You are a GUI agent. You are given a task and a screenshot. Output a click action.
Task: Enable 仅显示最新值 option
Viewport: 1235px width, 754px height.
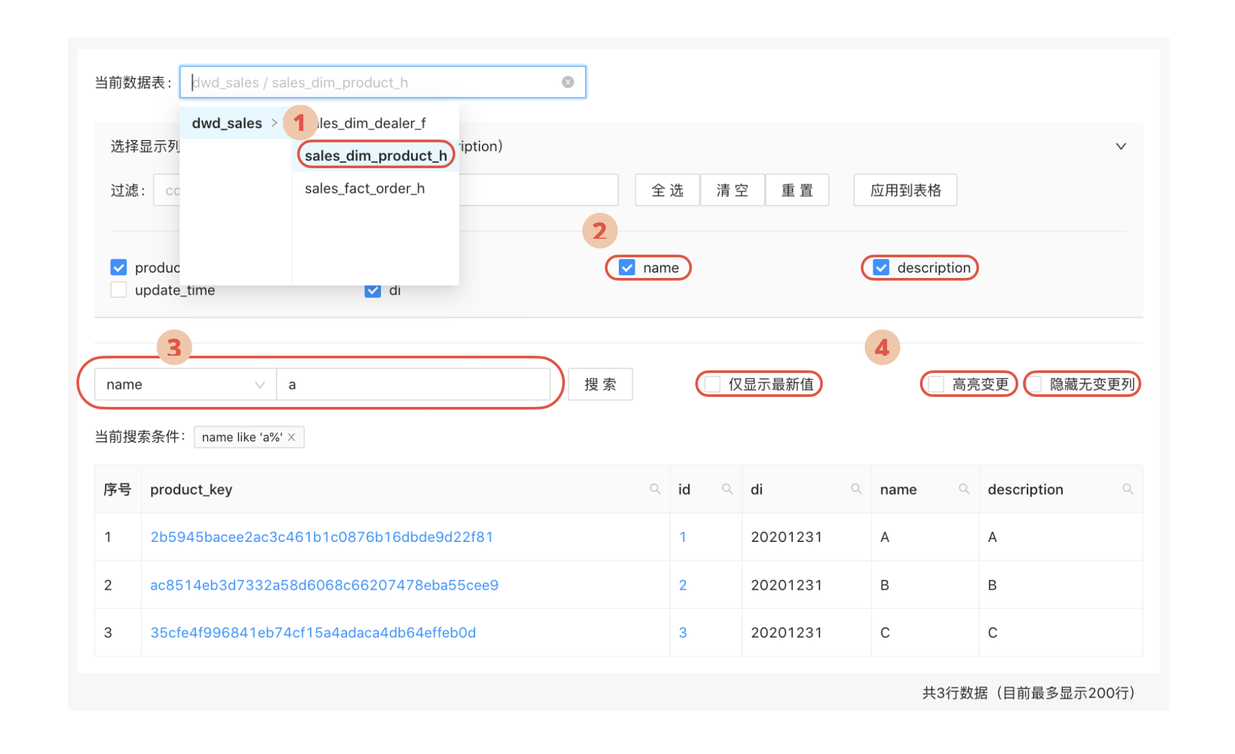point(713,383)
